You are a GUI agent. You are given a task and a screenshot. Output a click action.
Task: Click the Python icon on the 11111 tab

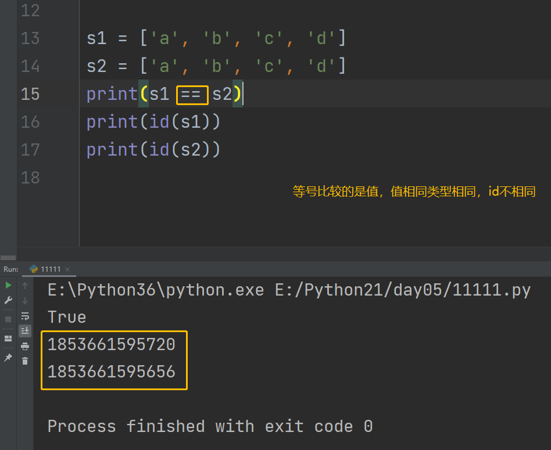click(x=34, y=269)
